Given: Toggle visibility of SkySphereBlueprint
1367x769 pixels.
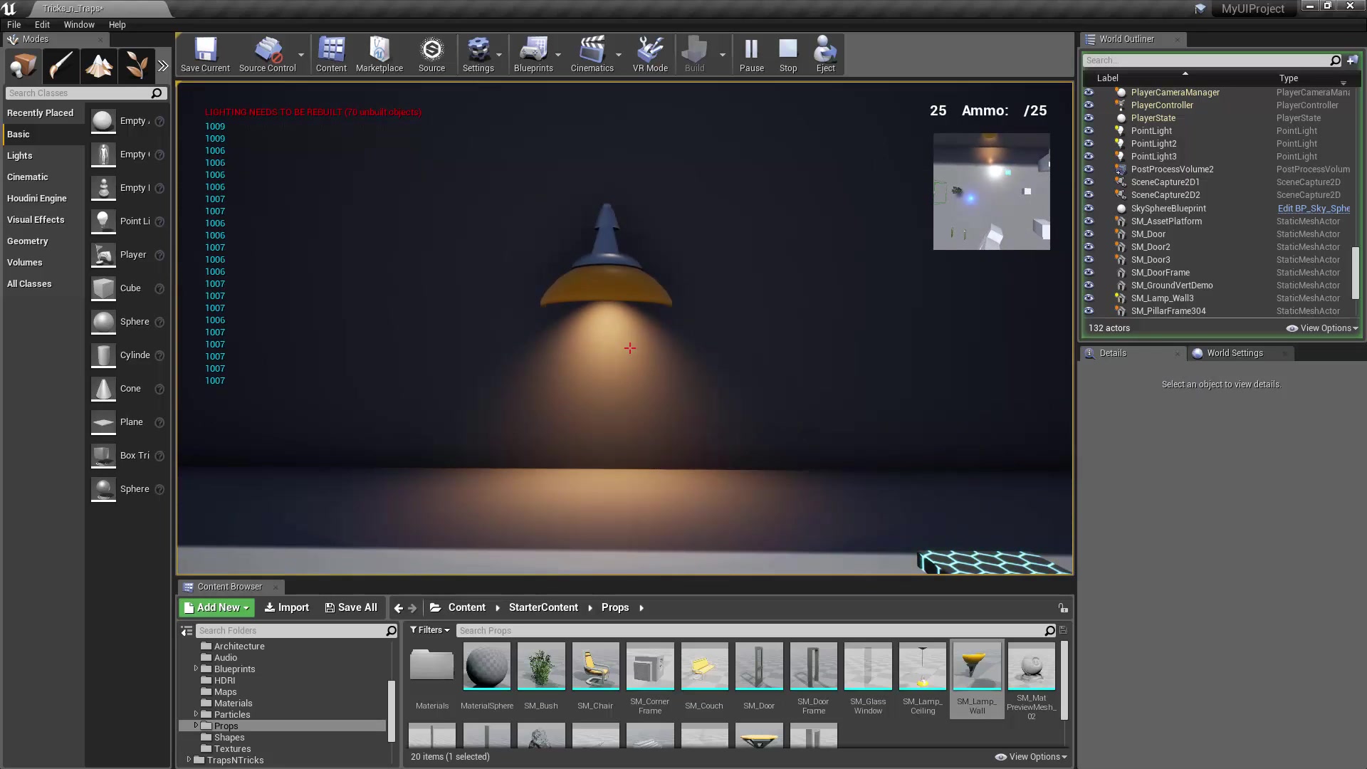Looking at the screenshot, I should coord(1089,208).
